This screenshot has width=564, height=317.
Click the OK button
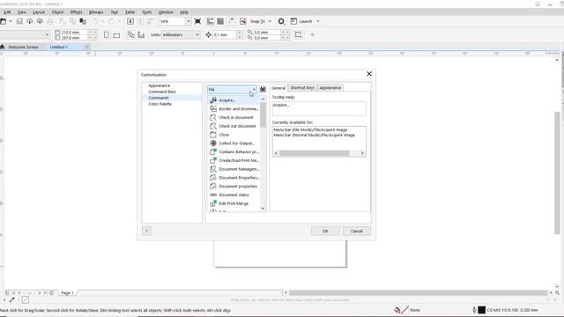(325, 231)
